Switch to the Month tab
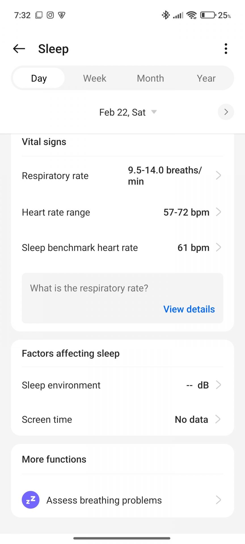Image resolution: width=245 pixels, height=544 pixels. click(150, 78)
